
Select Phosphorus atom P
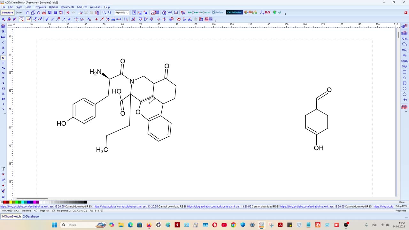pos(3,78)
